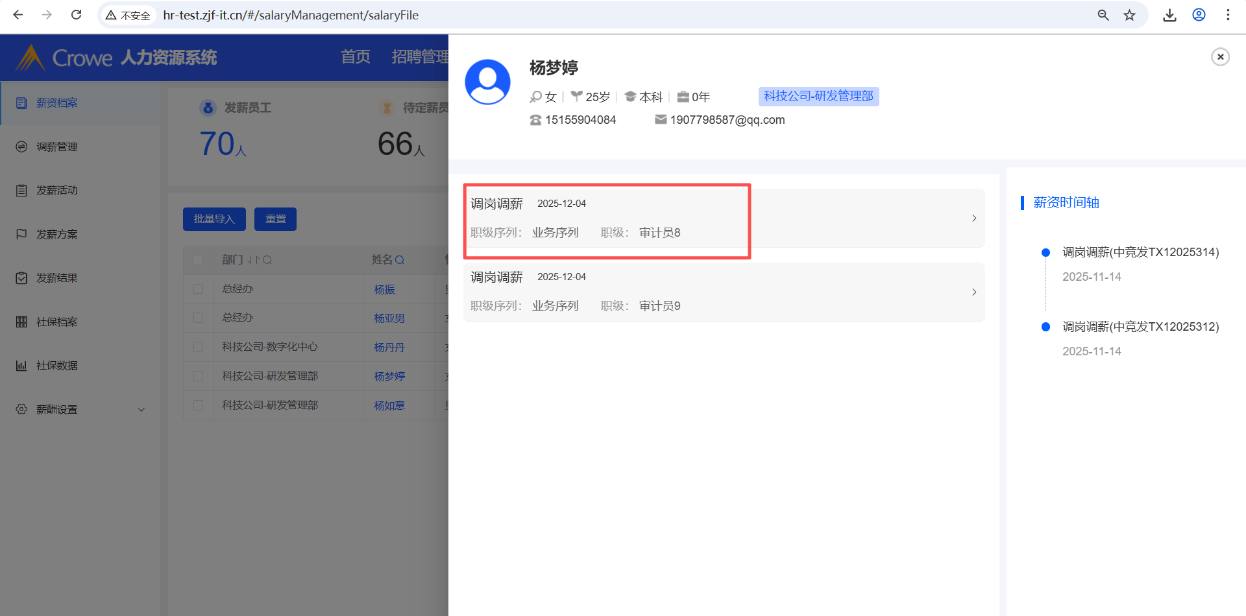Click the 重置 button
Image resolution: width=1246 pixels, height=616 pixels.
coord(275,219)
